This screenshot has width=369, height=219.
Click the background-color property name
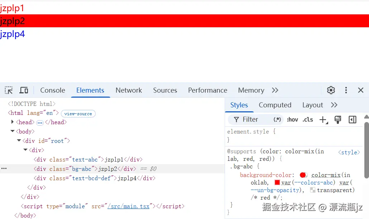[x=266, y=175]
